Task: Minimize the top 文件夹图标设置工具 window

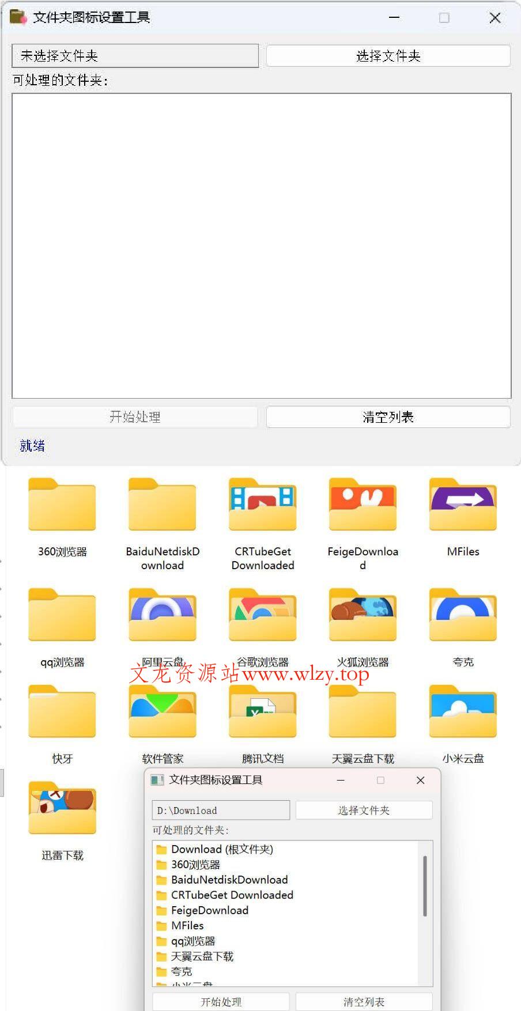Action: click(394, 18)
